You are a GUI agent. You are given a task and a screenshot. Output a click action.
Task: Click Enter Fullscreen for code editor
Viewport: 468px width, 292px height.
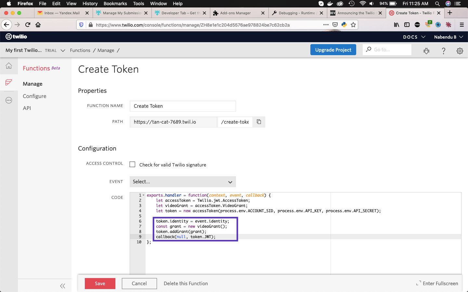click(437, 283)
